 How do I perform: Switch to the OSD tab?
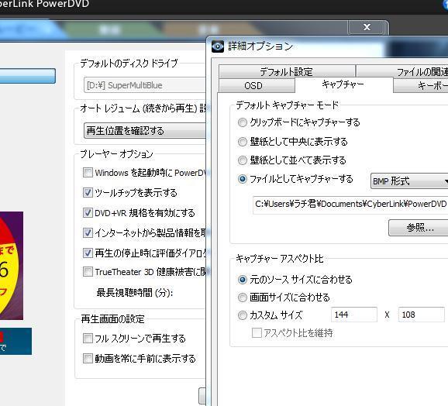257,86
